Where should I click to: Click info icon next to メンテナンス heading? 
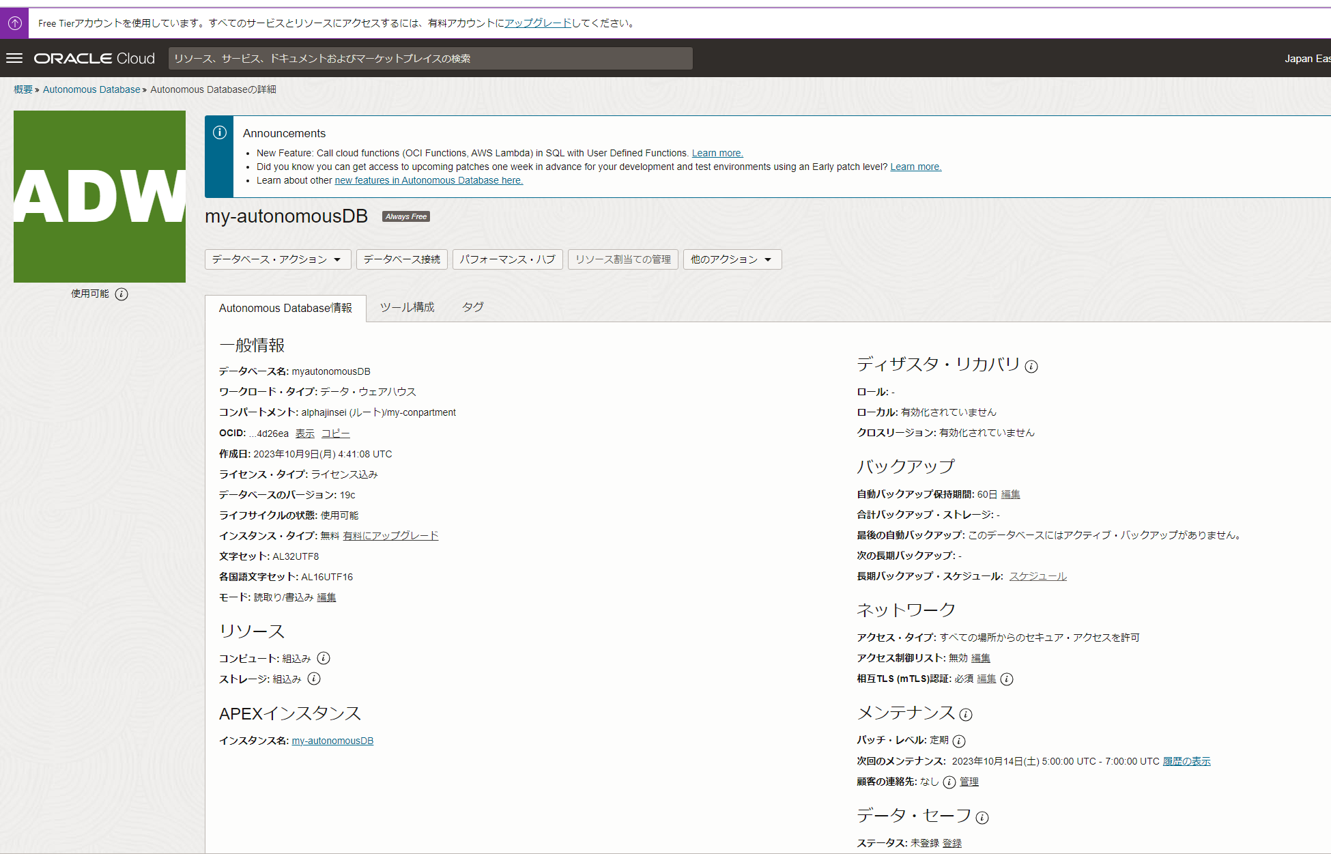click(x=966, y=715)
